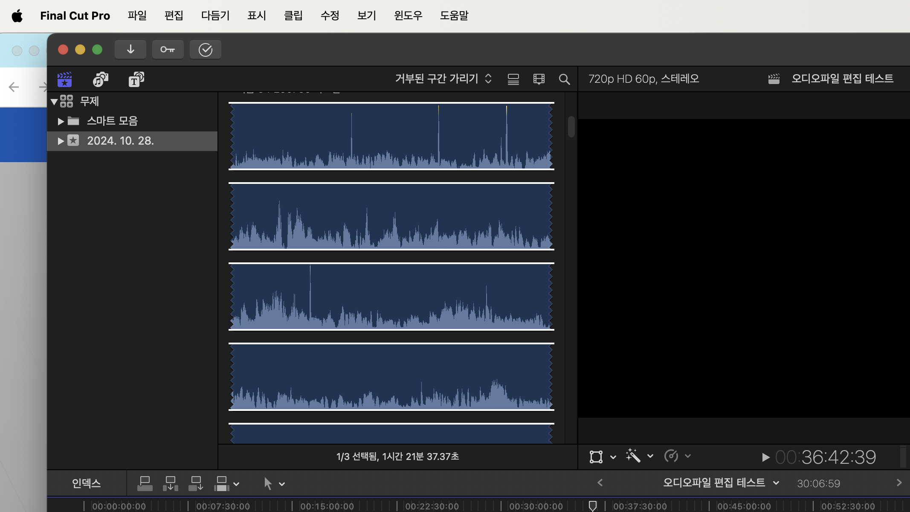
Task: Open the Apple menu
Action: pyautogui.click(x=17, y=16)
